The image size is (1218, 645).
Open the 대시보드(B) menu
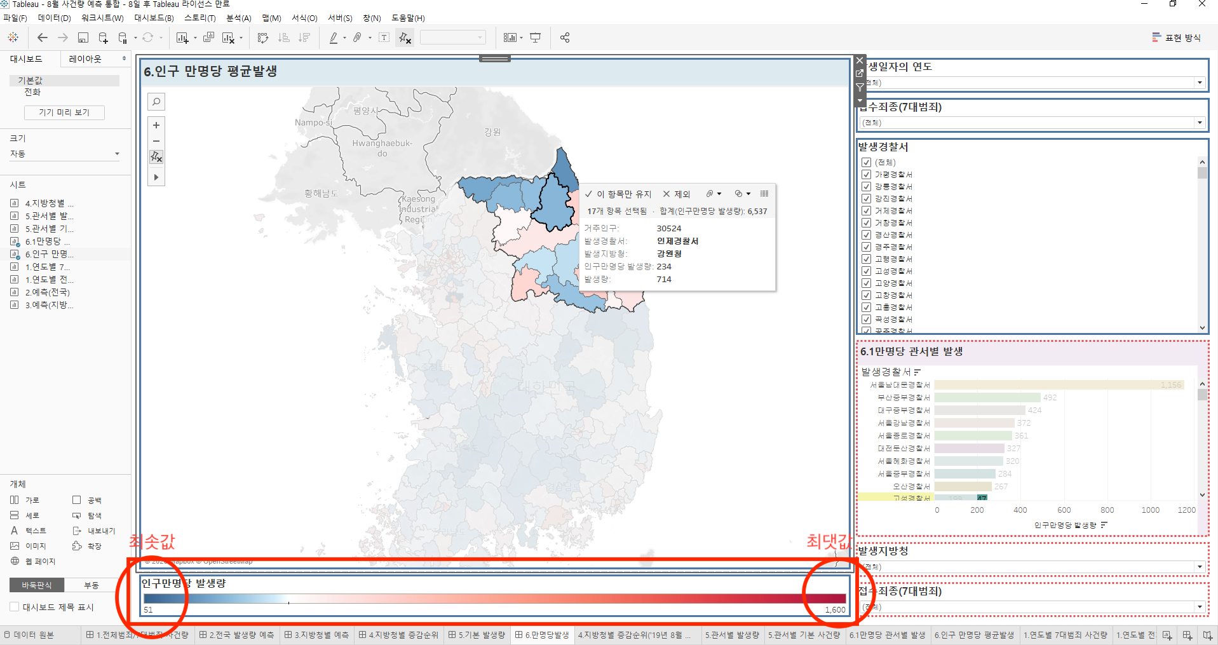pyautogui.click(x=154, y=18)
